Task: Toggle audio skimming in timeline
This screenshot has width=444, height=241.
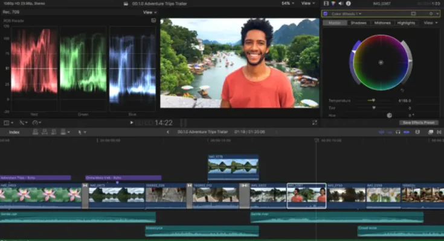Action: pos(390,132)
